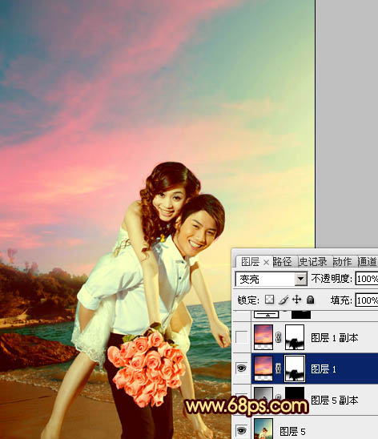The image size is (378, 439).
Task: Open the 通道 channels tab
Action: 368,262
